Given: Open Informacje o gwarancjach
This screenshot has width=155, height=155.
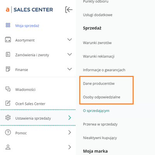Looking at the screenshot, I should coord(104,70).
